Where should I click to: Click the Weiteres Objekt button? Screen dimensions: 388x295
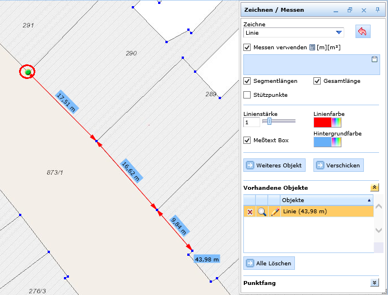point(275,165)
